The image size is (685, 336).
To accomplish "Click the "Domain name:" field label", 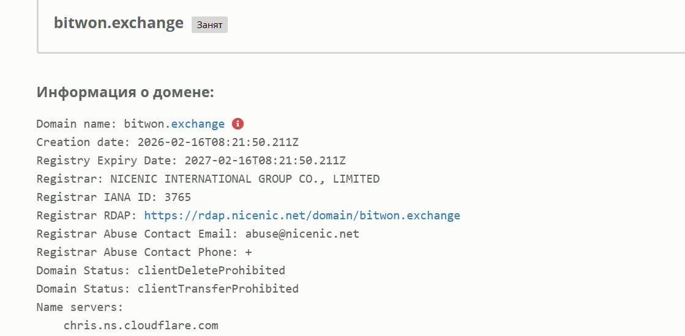I will 77,124.
